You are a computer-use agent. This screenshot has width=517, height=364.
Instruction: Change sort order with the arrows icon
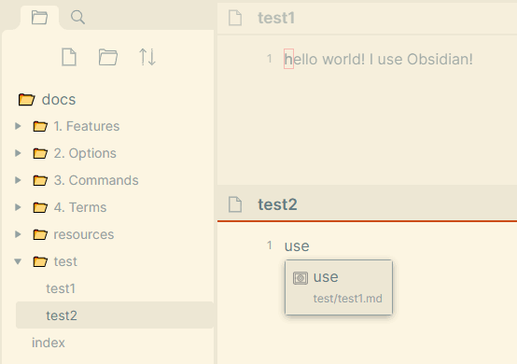(147, 57)
